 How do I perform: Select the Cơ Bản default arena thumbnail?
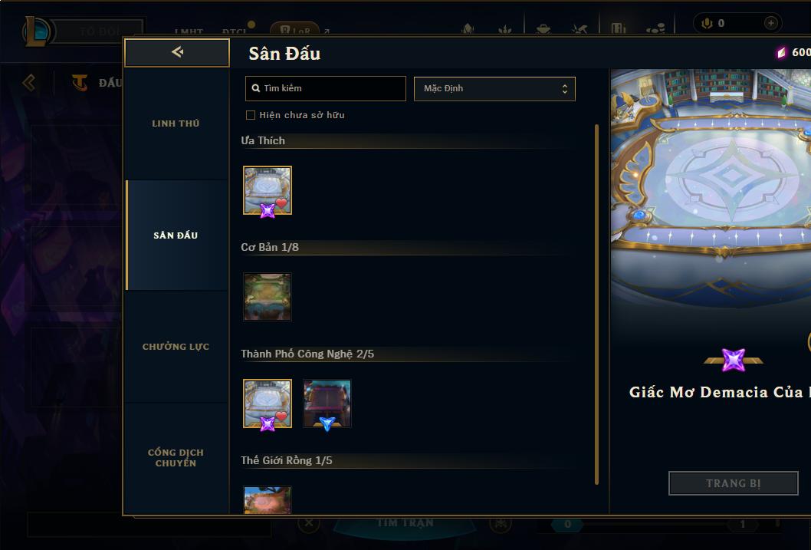click(x=268, y=297)
